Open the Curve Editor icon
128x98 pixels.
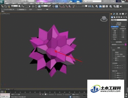tap(104, 6)
